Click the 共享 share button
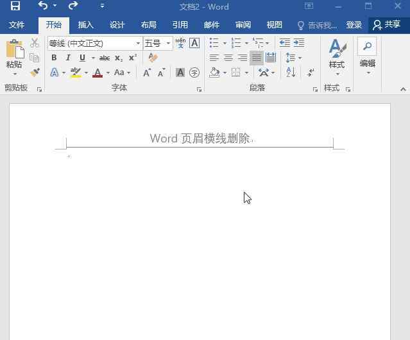Screen dimensions: 410x340 [387, 25]
